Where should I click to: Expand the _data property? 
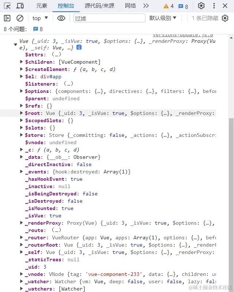point(22,157)
